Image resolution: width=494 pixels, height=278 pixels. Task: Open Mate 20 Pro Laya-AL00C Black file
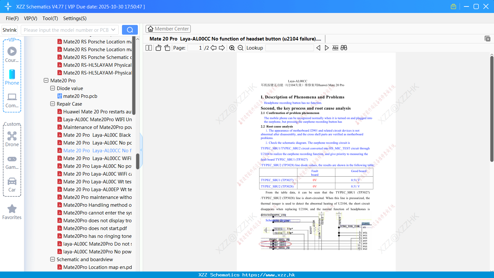[94, 135]
